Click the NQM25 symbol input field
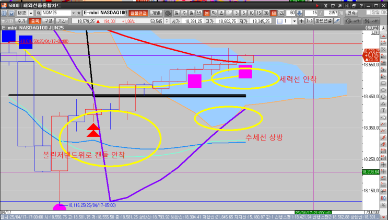The image size is (388, 220). point(56,13)
